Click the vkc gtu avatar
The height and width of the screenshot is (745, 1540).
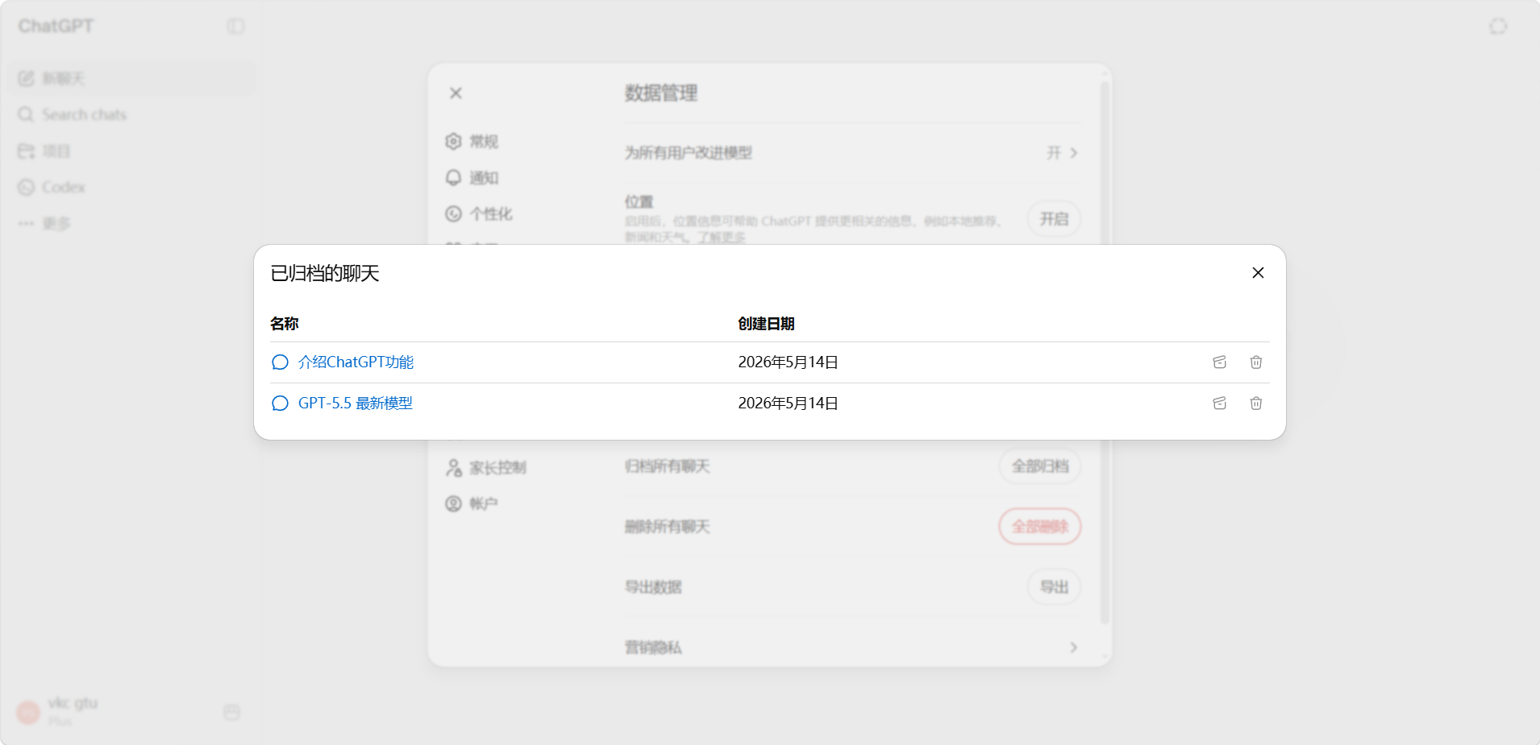(28, 712)
